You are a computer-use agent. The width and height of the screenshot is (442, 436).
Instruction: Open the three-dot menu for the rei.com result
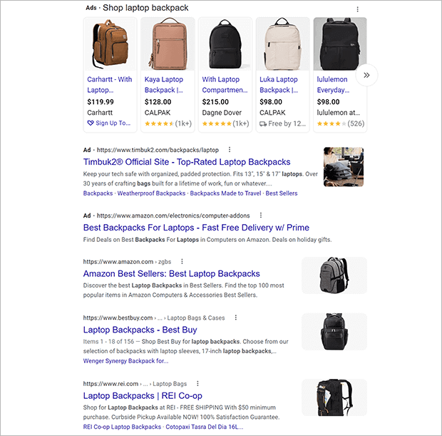(197, 383)
